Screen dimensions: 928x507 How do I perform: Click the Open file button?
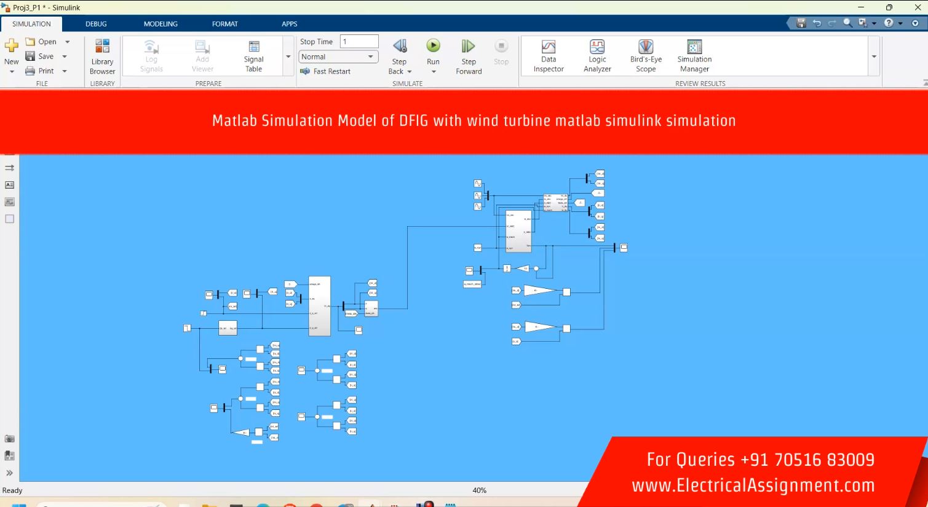pos(41,42)
